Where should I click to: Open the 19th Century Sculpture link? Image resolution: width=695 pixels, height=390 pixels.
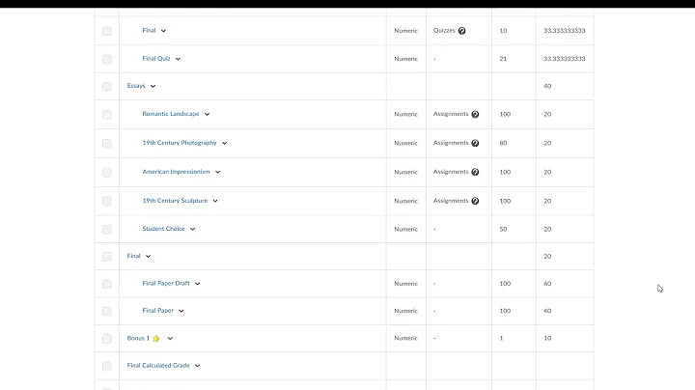175,201
